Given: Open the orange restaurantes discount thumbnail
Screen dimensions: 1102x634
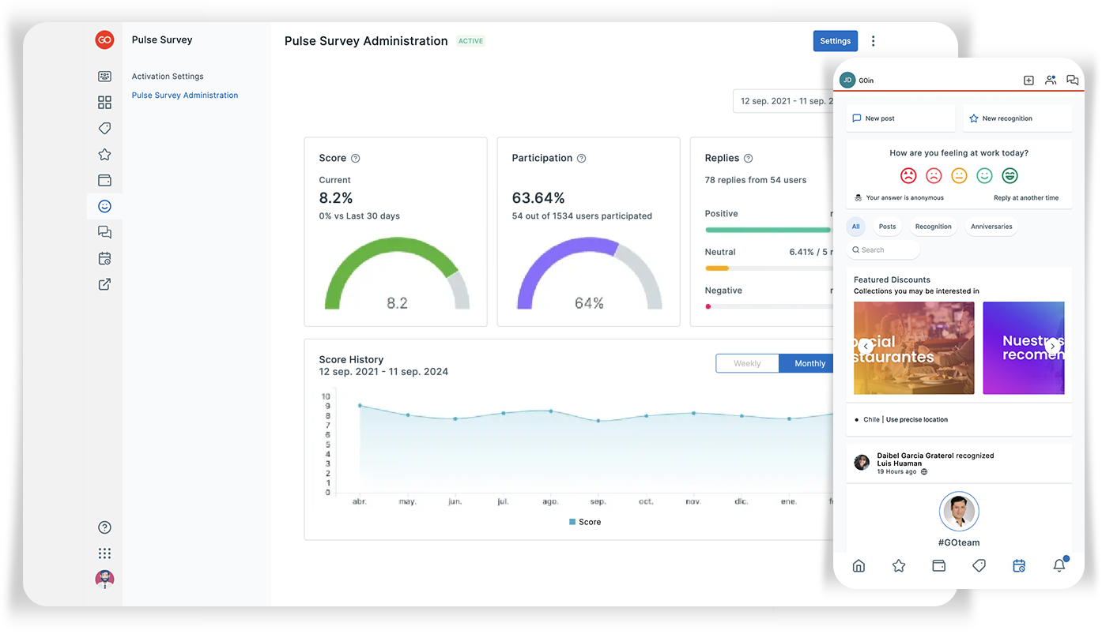Looking at the screenshot, I should 914,348.
